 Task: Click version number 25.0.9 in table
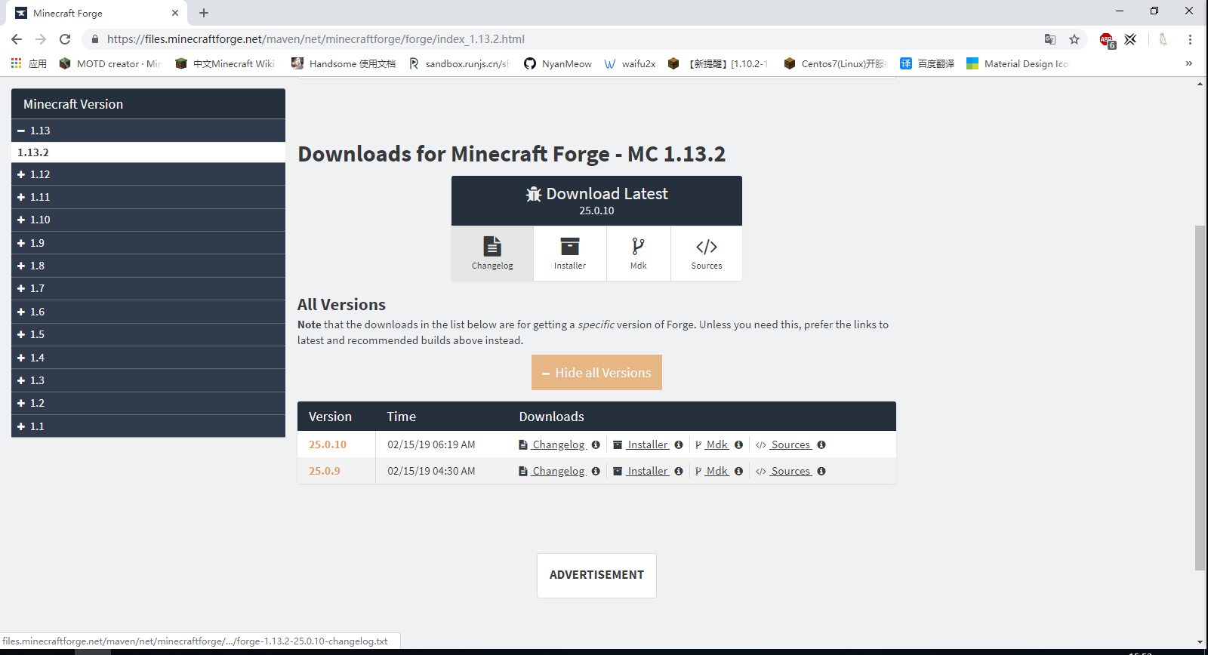point(325,472)
